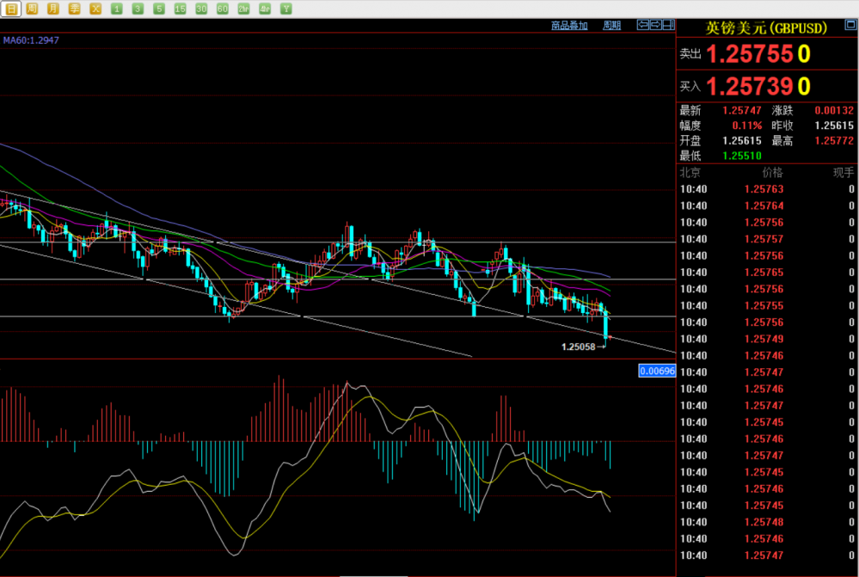The height and width of the screenshot is (577, 859).
Task: Select the 5-minute chart button
Action: coord(159,9)
